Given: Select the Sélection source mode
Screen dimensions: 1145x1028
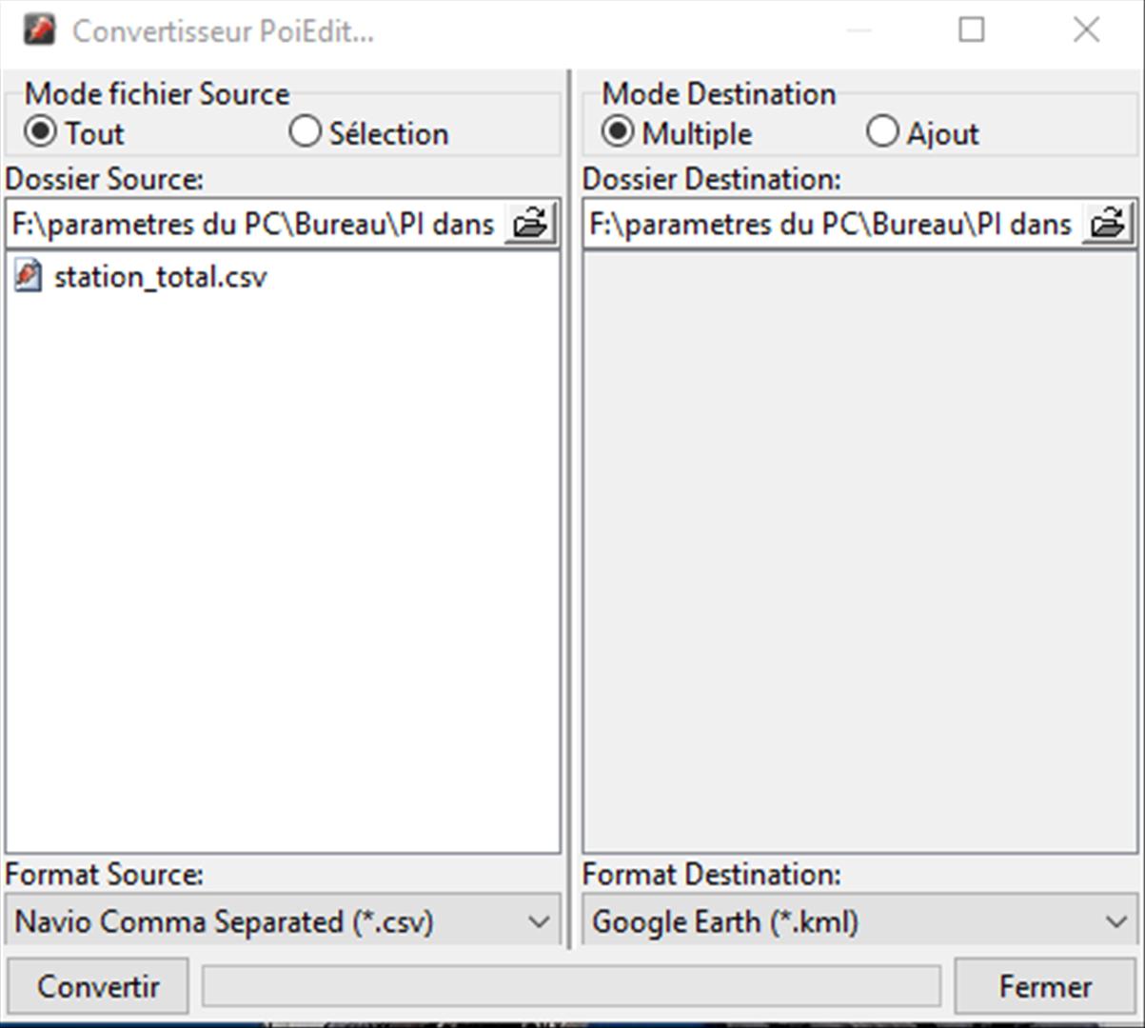Looking at the screenshot, I should click(305, 131).
